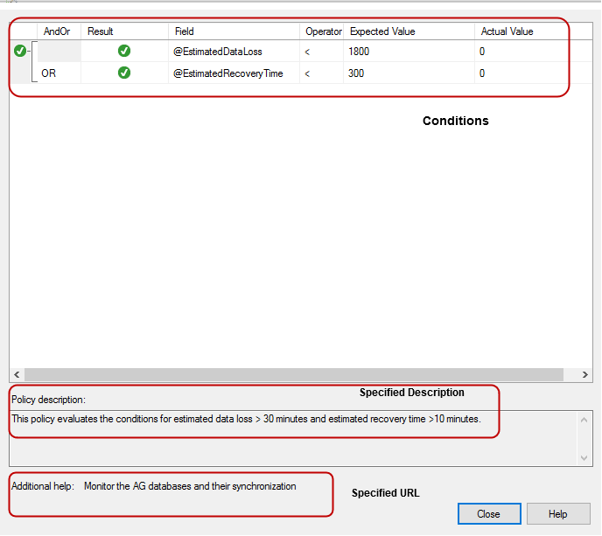Click the Result check icon for @EstimatedDataLoss
The image size is (602, 536).
pyautogui.click(x=124, y=52)
